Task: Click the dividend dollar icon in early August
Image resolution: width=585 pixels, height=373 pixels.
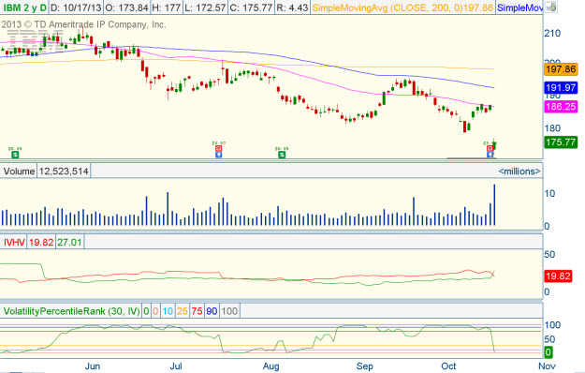Action: tap(282, 155)
